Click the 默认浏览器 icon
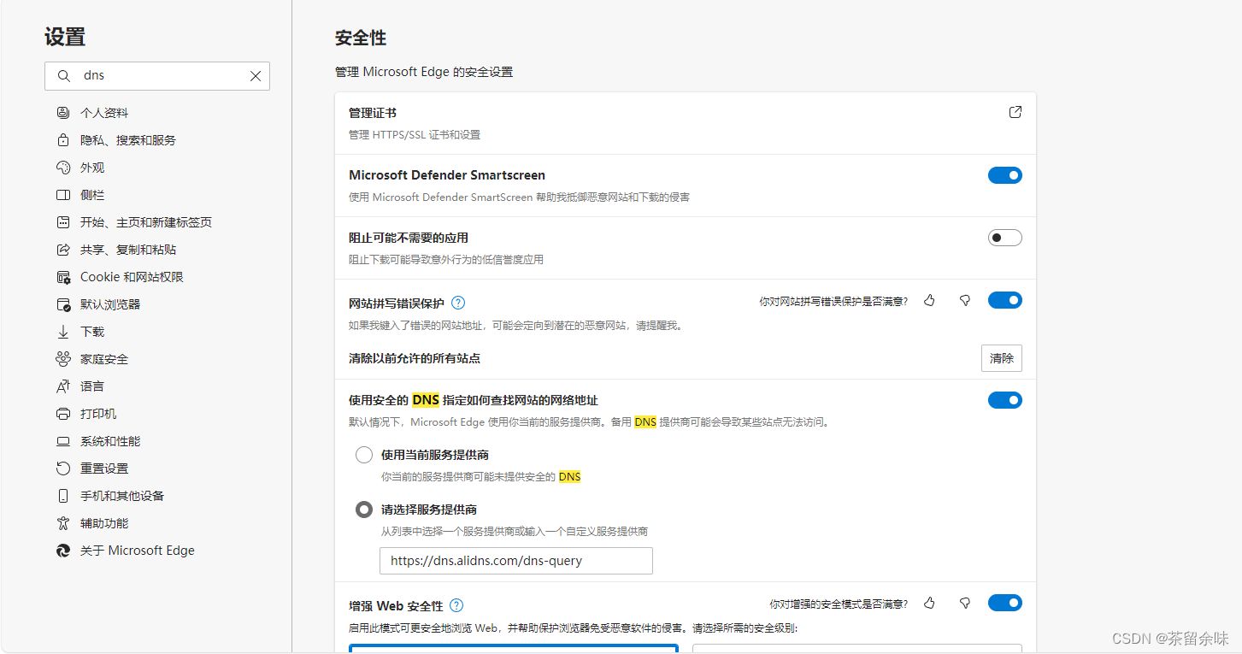 [63, 304]
